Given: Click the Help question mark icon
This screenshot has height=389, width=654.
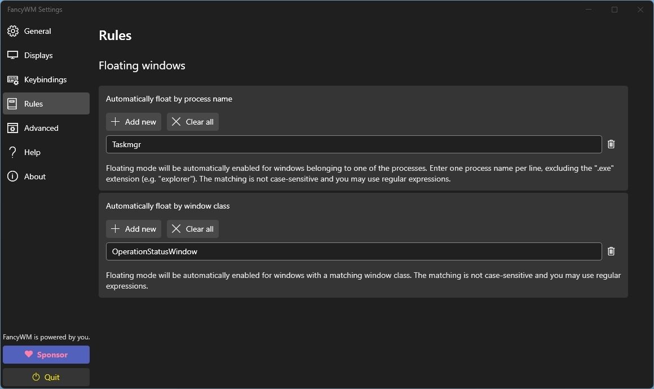Looking at the screenshot, I should pyautogui.click(x=13, y=152).
